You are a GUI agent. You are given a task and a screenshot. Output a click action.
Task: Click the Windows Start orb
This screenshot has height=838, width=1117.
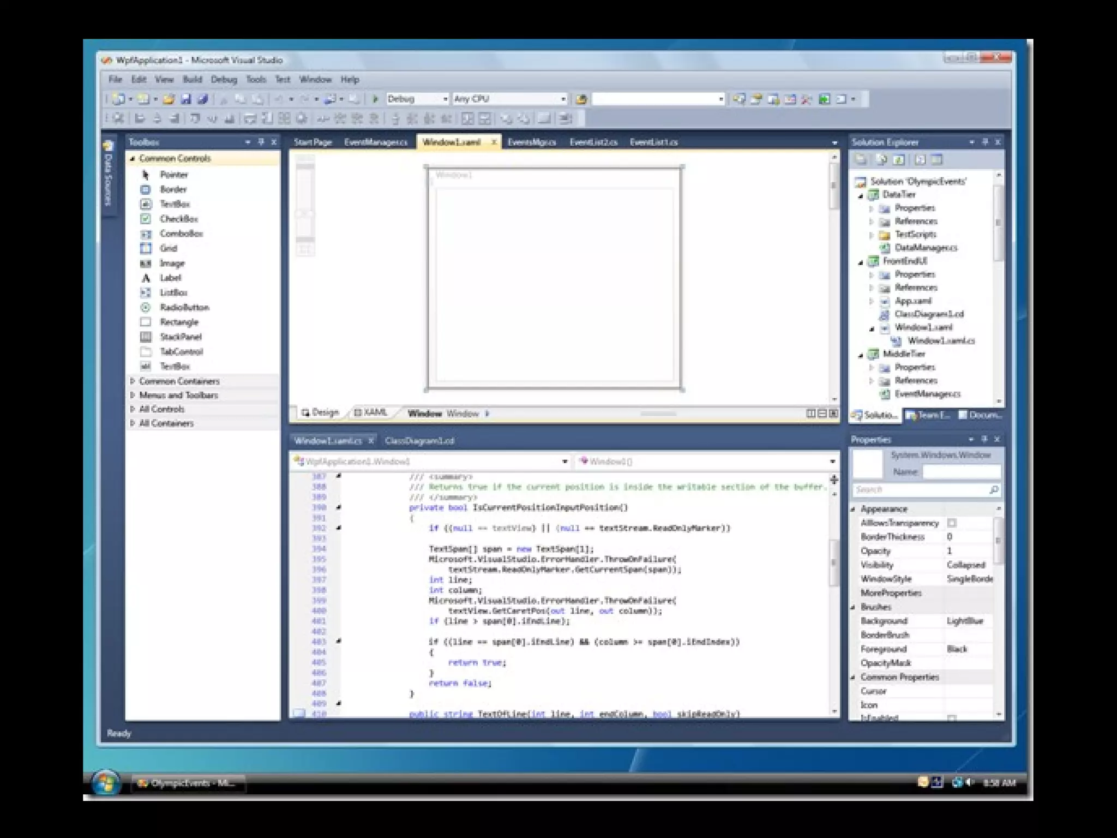(105, 783)
